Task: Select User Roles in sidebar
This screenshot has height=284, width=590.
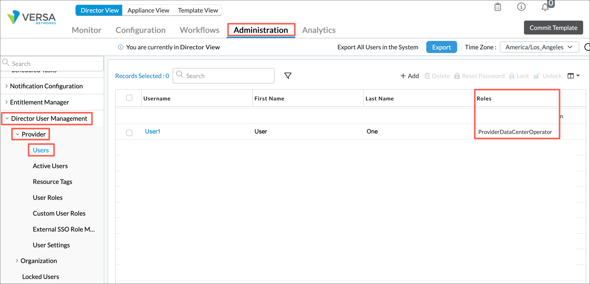Action: [x=48, y=198]
